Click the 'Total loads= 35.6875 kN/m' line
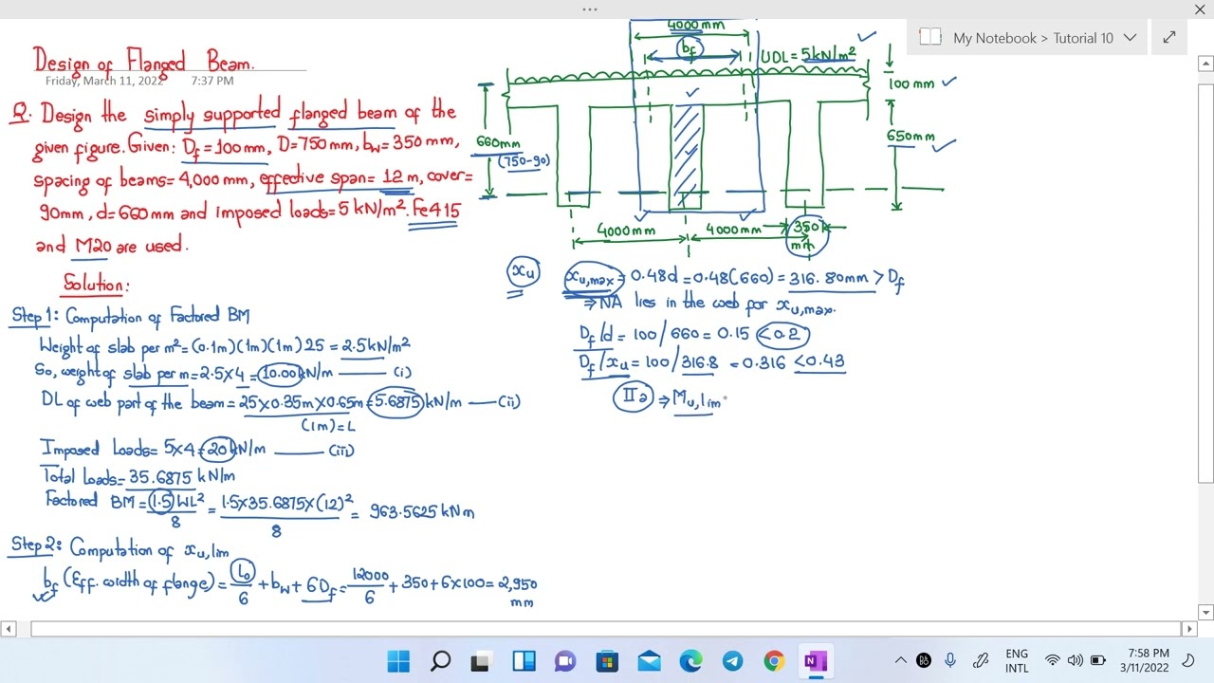The height and width of the screenshot is (683, 1214). pos(138,476)
